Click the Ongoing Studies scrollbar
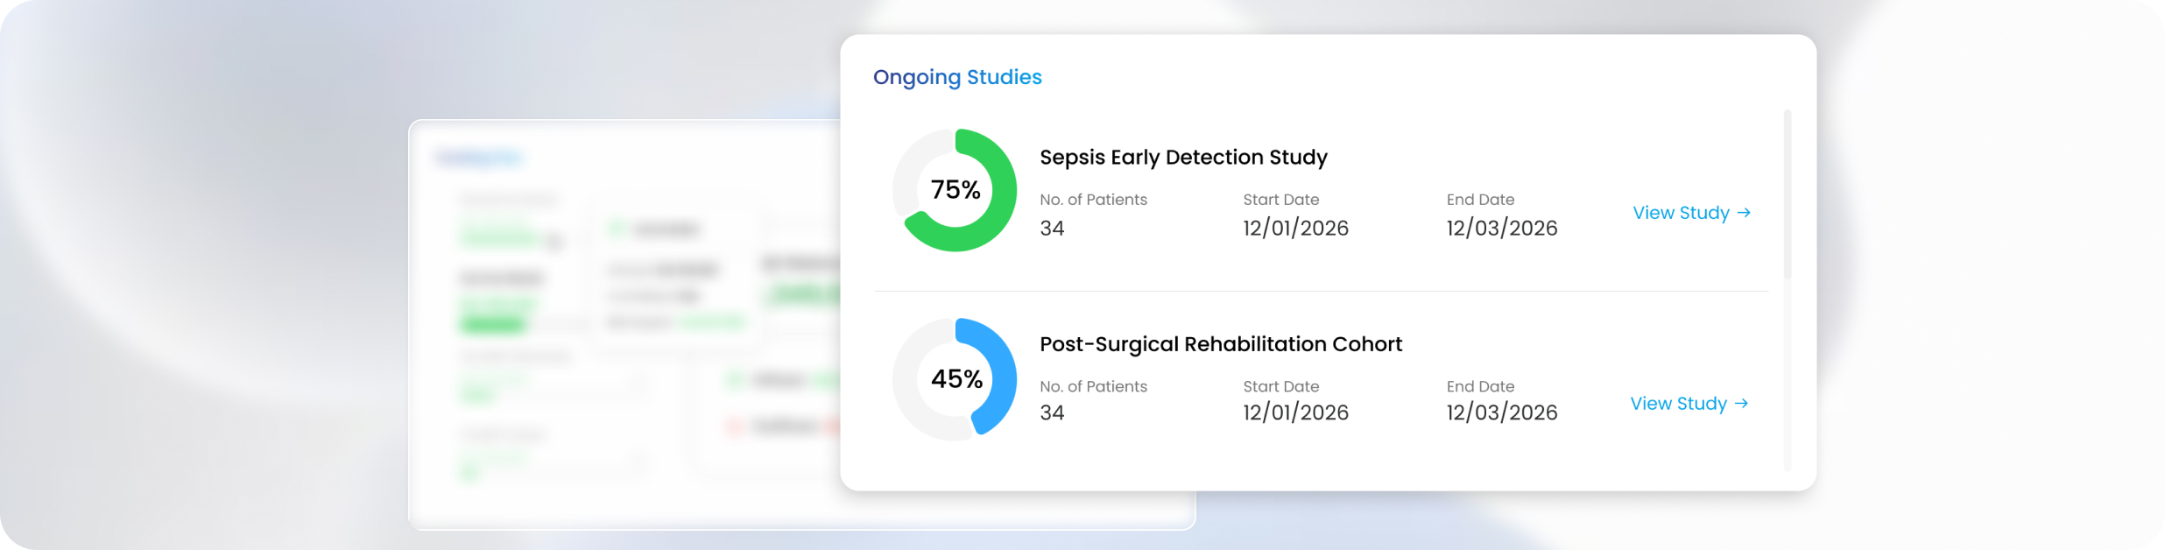Image resolution: width=2165 pixels, height=550 pixels. point(1788,194)
